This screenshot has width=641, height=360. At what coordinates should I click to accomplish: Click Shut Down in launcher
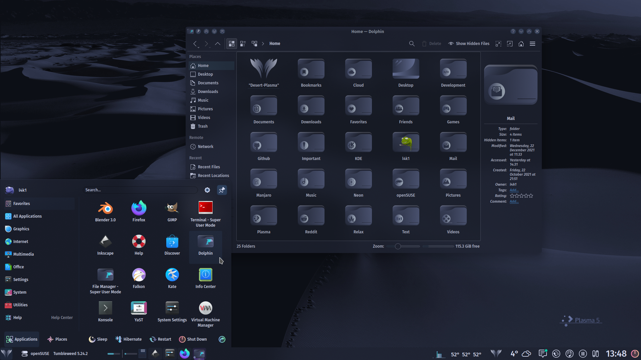tap(193, 339)
